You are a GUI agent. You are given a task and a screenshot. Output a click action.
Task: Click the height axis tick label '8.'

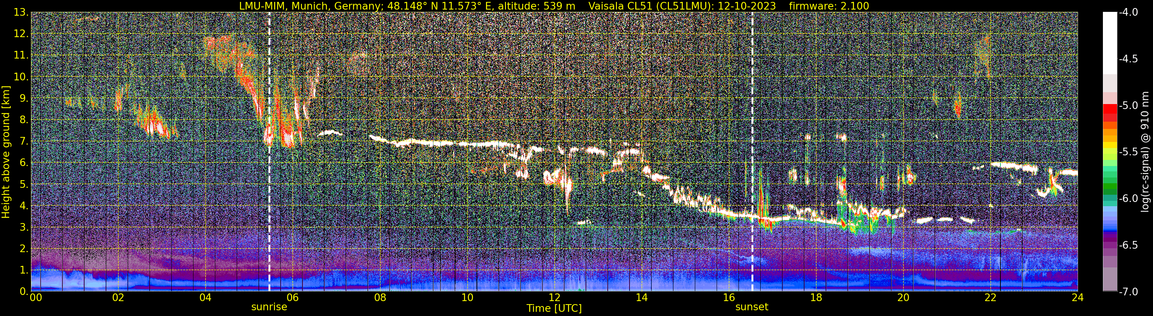pos(24,120)
